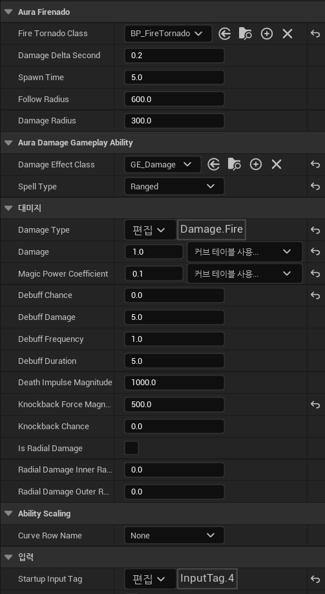The image size is (325, 594).
Task: Reset Startup Input Tag to default
Action: 315,579
